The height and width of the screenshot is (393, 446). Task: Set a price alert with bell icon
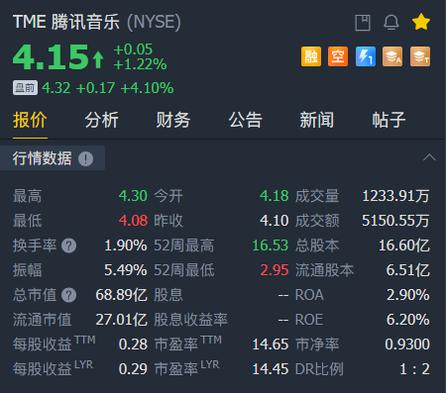pos(391,23)
